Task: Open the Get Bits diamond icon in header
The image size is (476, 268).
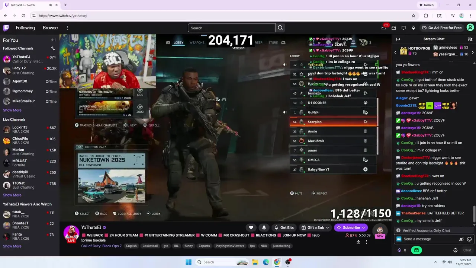Action: [414, 28]
